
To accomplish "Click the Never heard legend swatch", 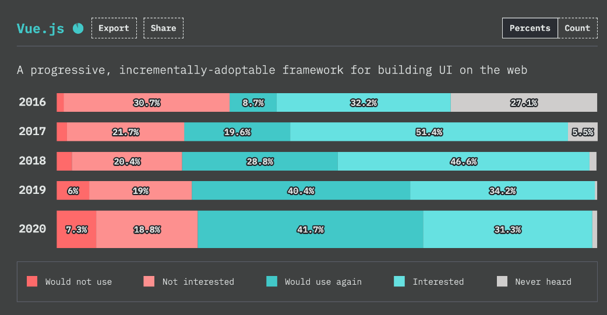I will (502, 282).
